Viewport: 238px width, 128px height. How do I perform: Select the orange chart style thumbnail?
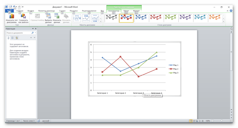[215, 17]
